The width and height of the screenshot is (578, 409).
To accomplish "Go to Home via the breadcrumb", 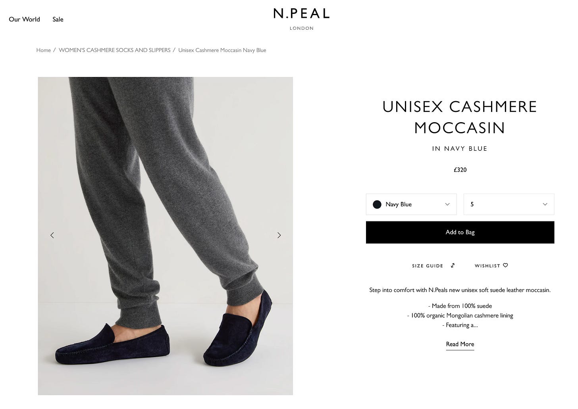I will [x=44, y=50].
